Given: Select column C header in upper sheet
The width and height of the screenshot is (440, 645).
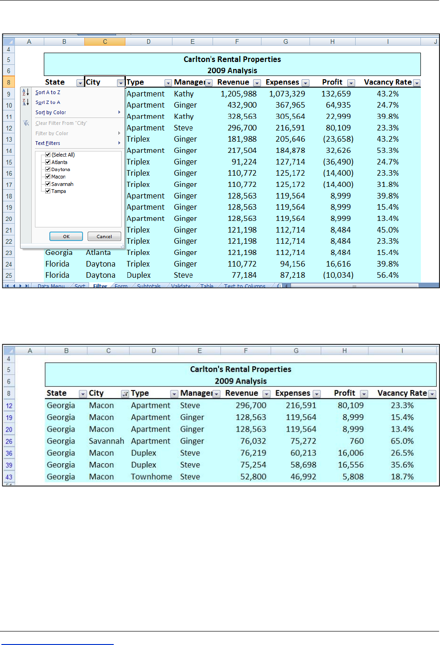Looking at the screenshot, I should pos(105,41).
